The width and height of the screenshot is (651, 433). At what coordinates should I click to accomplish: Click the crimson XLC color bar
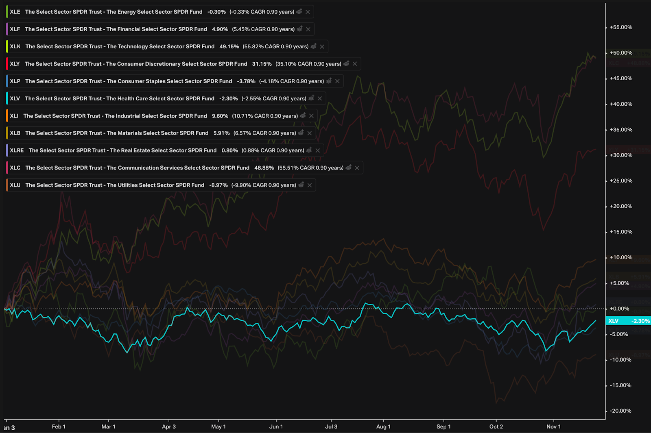[x=7, y=168]
